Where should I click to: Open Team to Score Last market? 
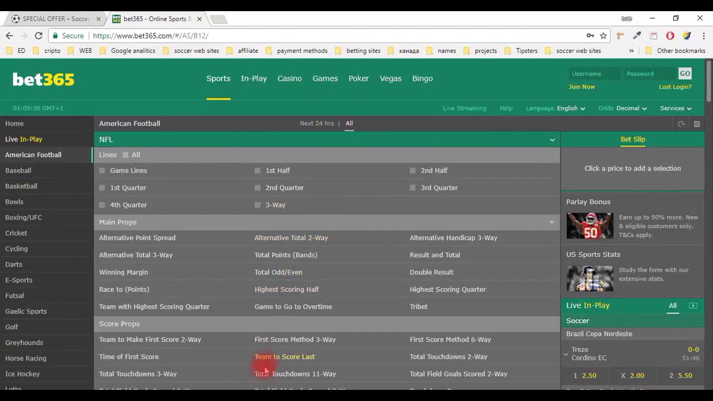pos(285,357)
